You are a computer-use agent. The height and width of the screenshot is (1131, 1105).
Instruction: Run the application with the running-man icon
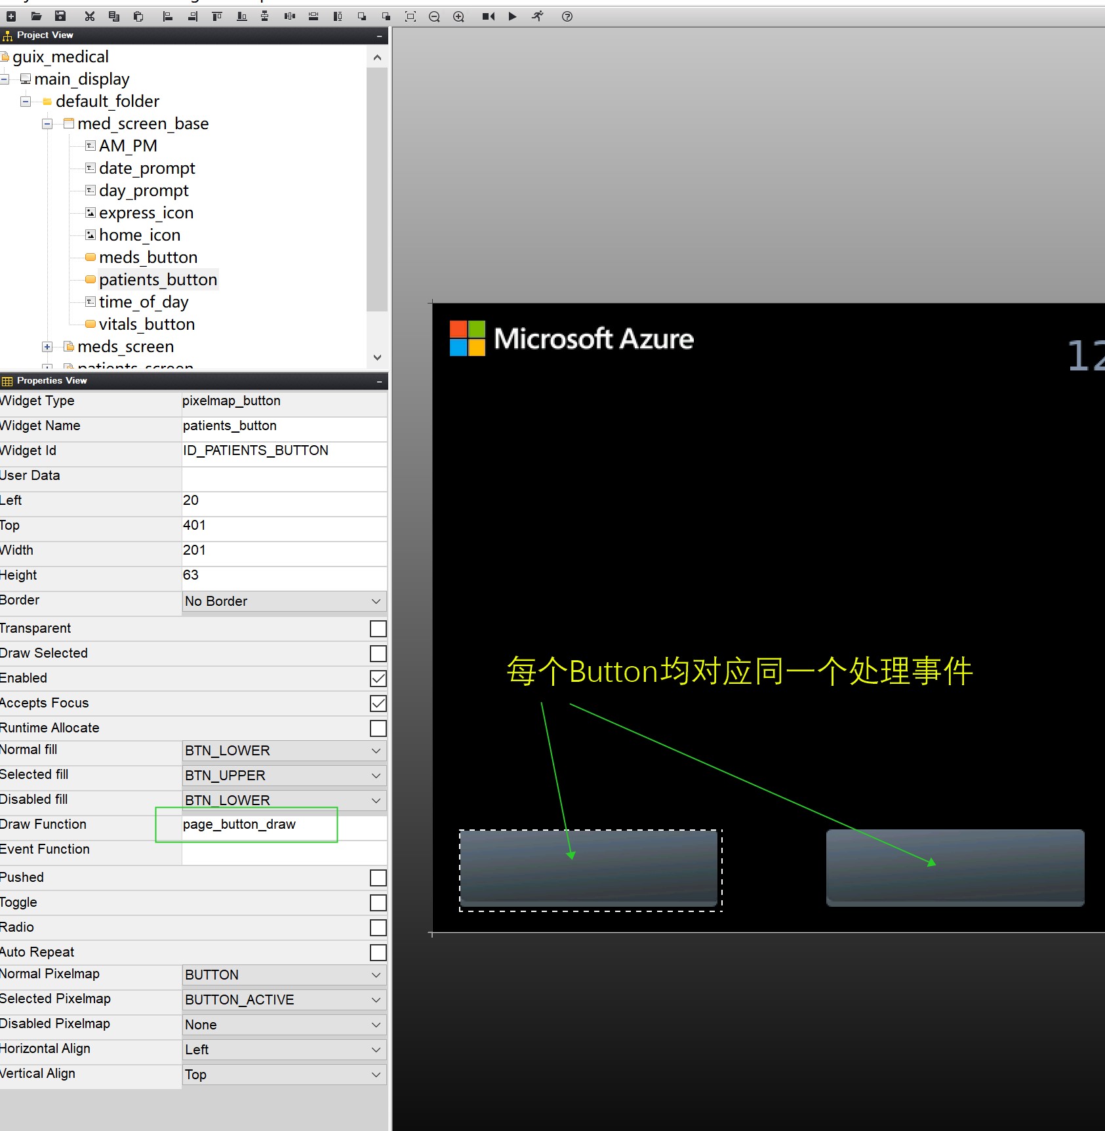(538, 16)
